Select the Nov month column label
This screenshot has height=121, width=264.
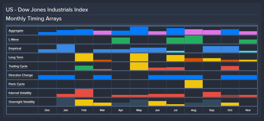[248, 110]
